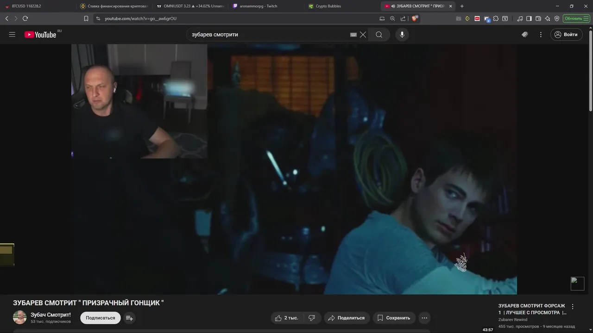Open recommended video ЗУБАРЕВ СМОТРИТ ФОРСАЖ 1
The width and height of the screenshot is (593, 333).
click(532, 309)
